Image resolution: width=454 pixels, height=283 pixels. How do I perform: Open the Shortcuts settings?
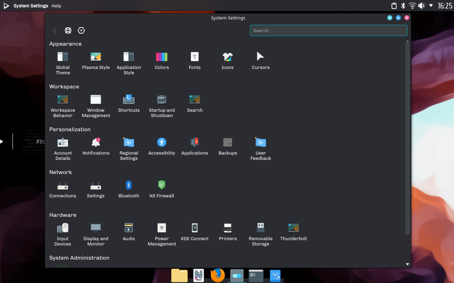(129, 102)
